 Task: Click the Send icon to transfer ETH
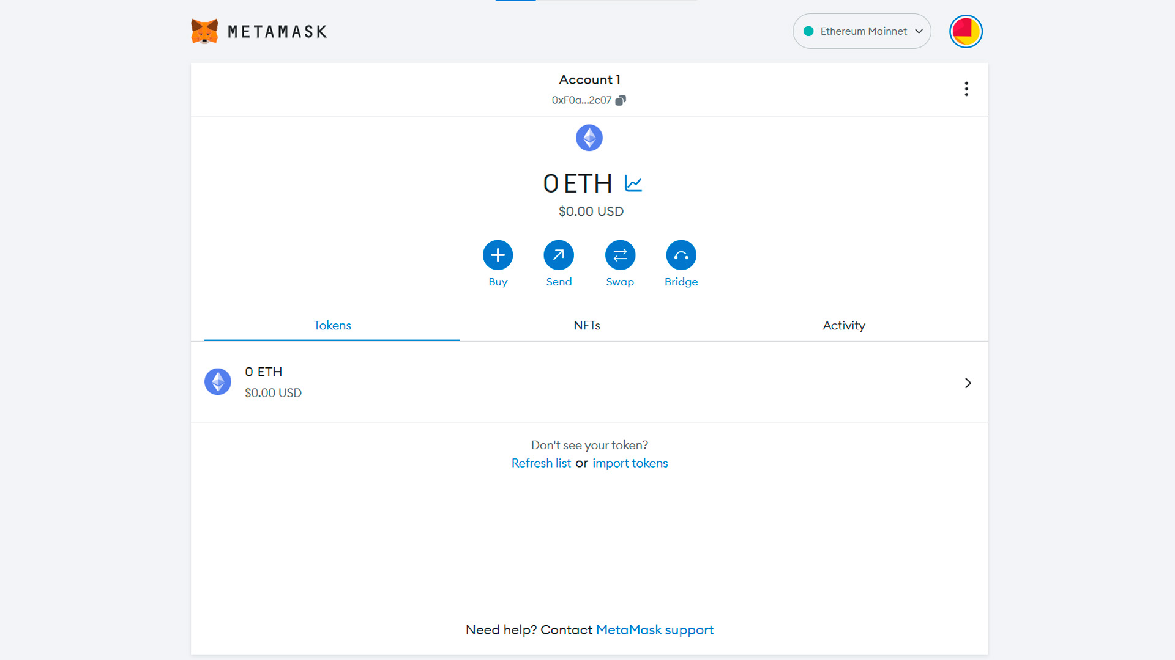coord(559,255)
